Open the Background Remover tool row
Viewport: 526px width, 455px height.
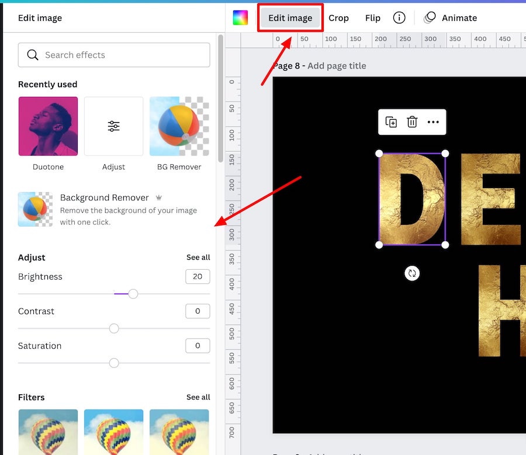(114, 209)
